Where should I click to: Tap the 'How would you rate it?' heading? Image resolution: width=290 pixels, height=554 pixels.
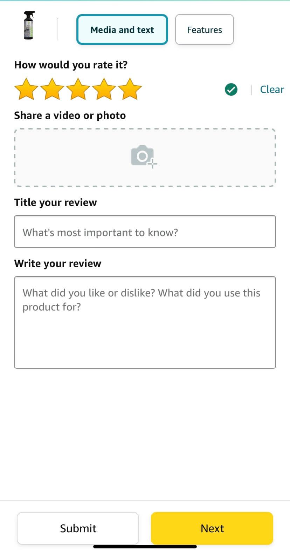[x=71, y=65]
